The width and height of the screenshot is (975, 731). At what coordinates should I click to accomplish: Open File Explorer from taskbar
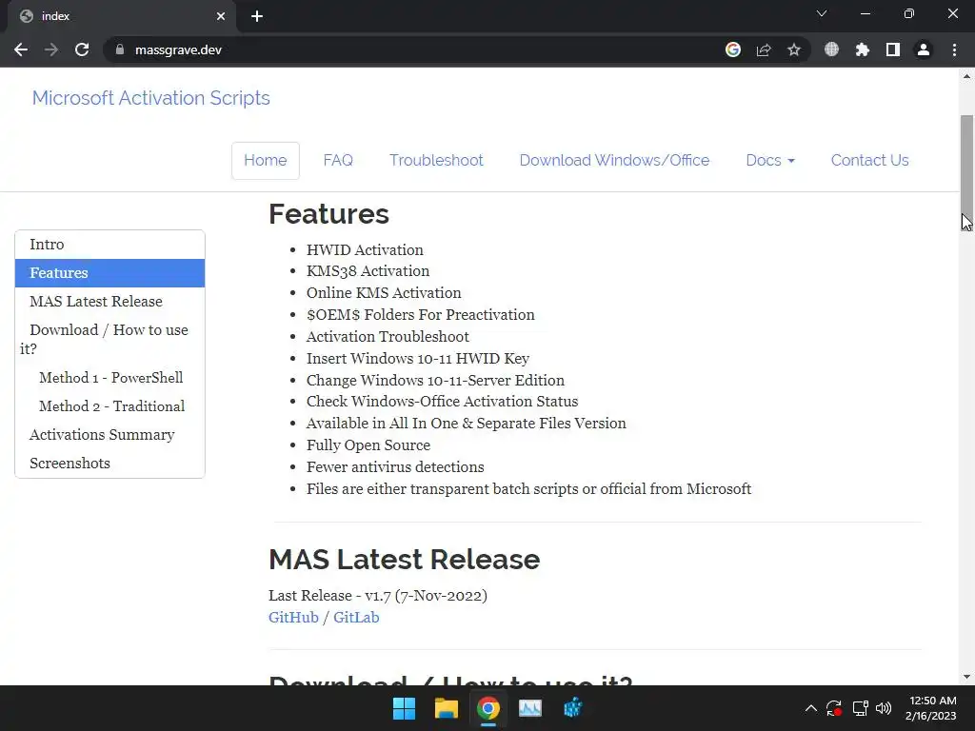pyautogui.click(x=447, y=708)
